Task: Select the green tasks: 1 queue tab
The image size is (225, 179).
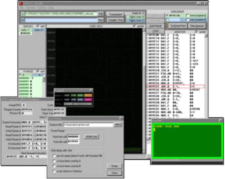Action: tap(25, 30)
